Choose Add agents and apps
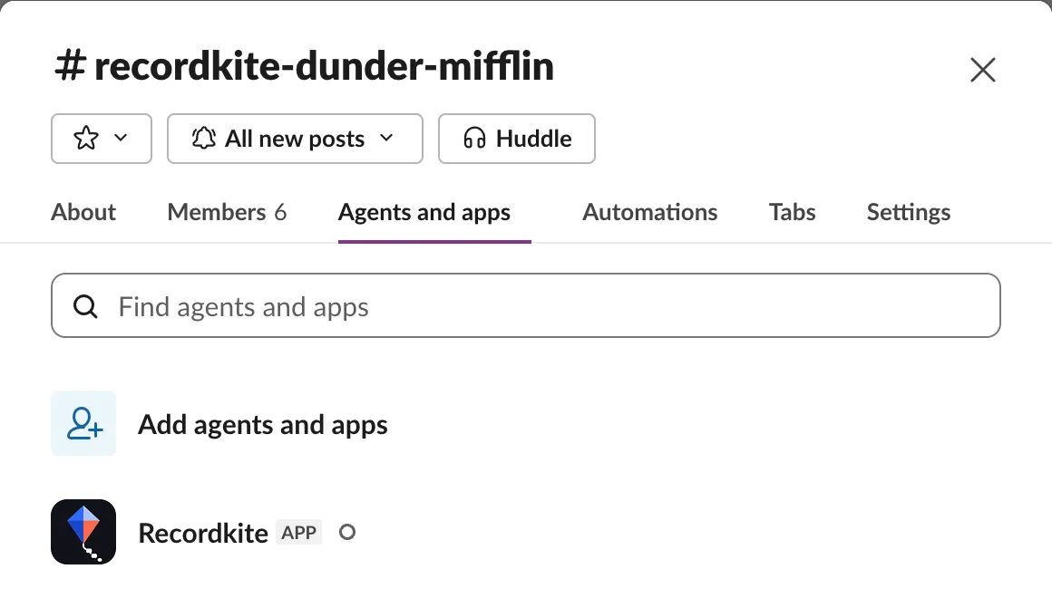This screenshot has height=598, width=1052. 262,424
